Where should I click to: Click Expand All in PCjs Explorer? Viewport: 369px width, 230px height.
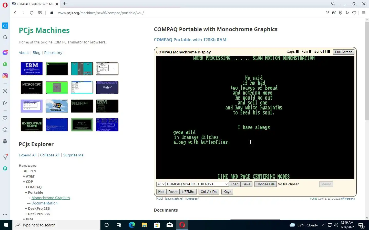coord(27,155)
